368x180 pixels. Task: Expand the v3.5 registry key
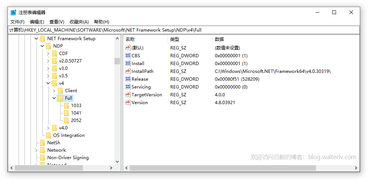point(48,76)
